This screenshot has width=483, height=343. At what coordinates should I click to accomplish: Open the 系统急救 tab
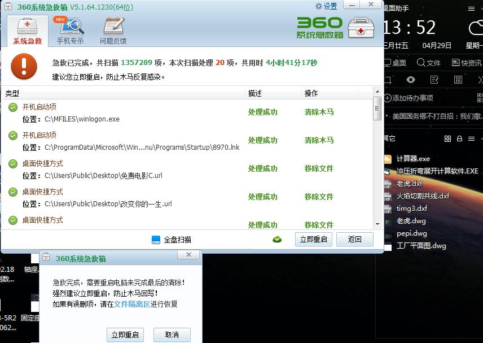28,32
